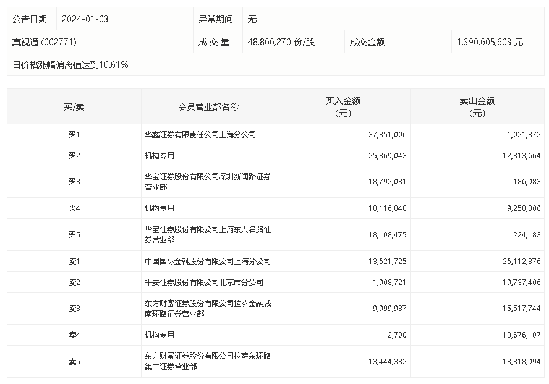The height and width of the screenshot is (384, 549).
Task: Select 东方财富证券 拉萨东环路第二证券营业部
Action: click(x=207, y=361)
